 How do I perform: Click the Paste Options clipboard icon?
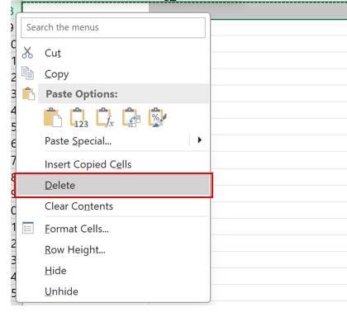[x=28, y=94]
